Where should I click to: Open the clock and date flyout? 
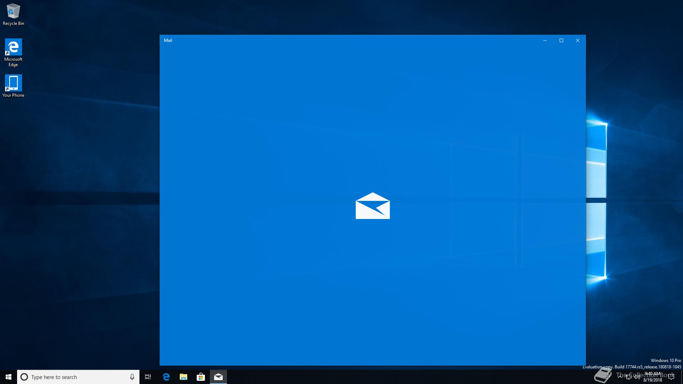click(653, 377)
